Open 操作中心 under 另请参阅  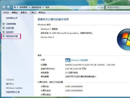[x=10, y=84]
